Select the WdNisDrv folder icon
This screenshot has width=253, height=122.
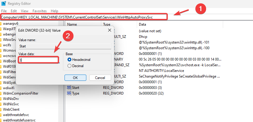coord(1,99)
